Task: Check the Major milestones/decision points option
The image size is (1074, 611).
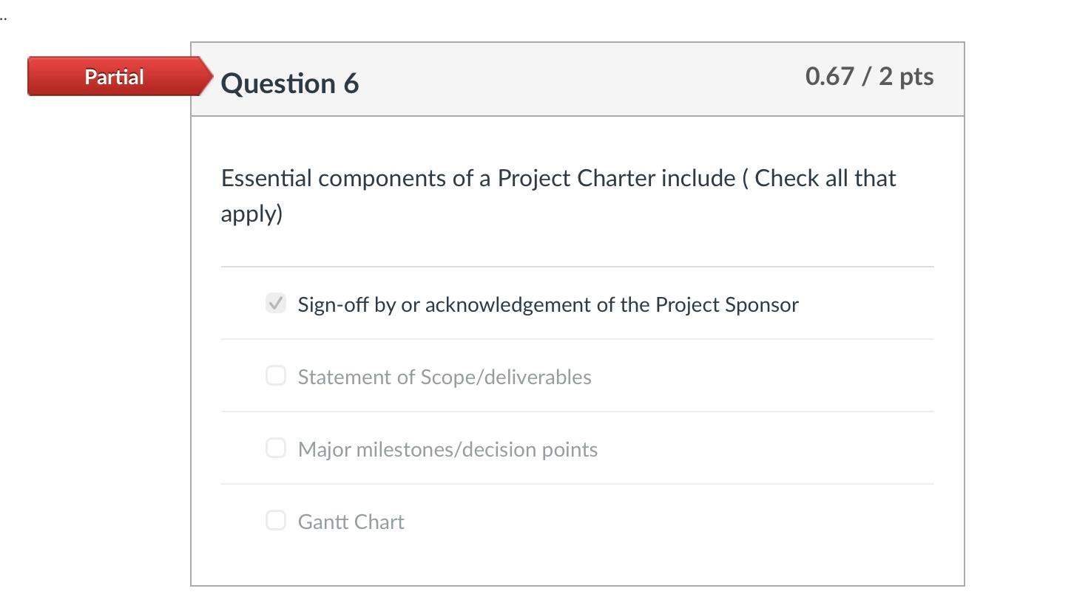Action: tap(275, 448)
